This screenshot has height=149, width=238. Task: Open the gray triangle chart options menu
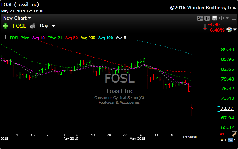(227, 18)
